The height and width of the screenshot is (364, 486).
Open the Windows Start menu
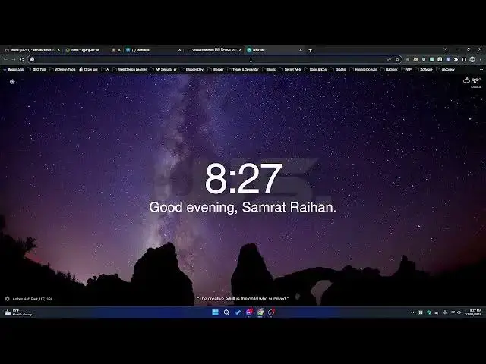[x=215, y=312]
